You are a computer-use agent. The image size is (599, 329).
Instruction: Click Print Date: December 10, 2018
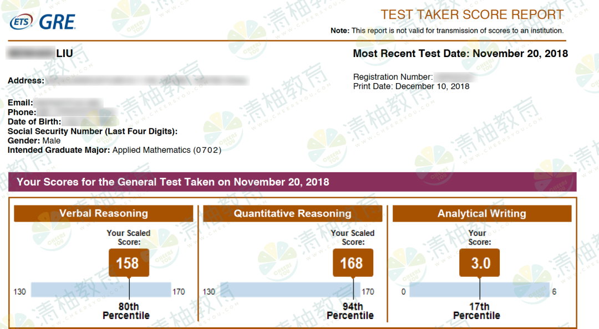(411, 86)
